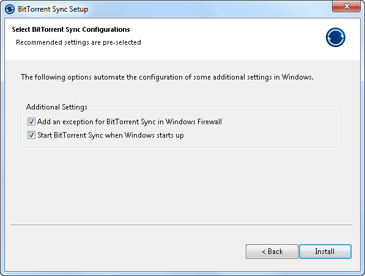Uncheck Windows Firewall exception checkbox
The image size is (365, 276).
click(x=31, y=122)
